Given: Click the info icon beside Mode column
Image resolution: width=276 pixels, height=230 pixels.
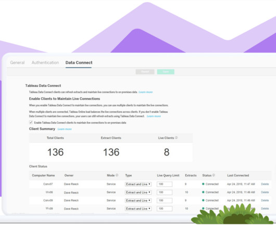Looking at the screenshot, I should pos(117,175).
